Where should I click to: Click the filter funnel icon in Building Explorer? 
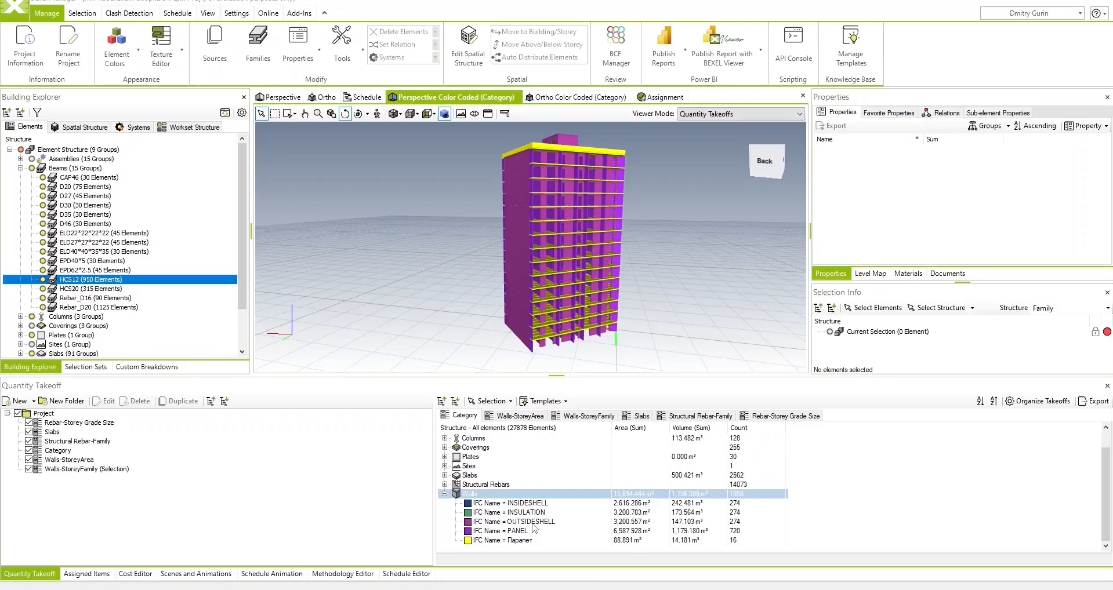coord(37,112)
